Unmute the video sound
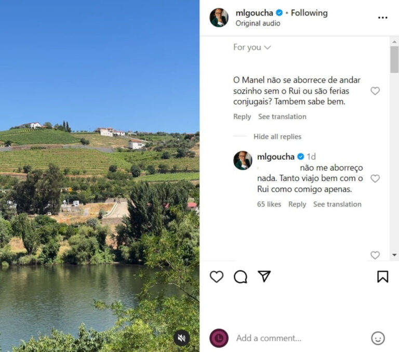 (181, 338)
